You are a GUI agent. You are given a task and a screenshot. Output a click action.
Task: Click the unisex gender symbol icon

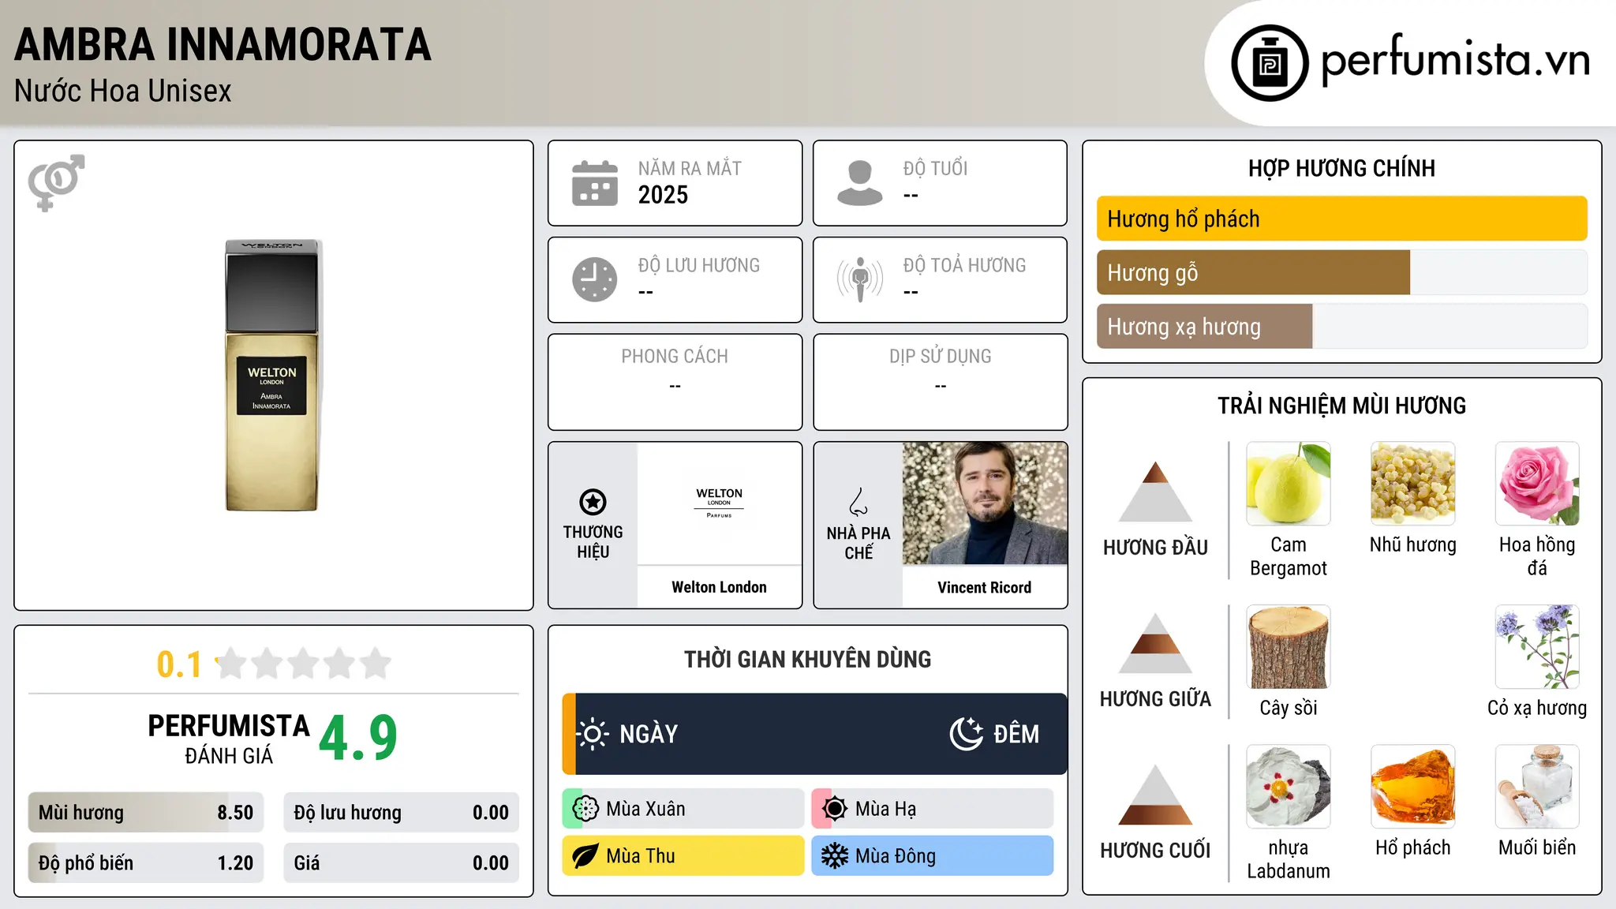56,182
